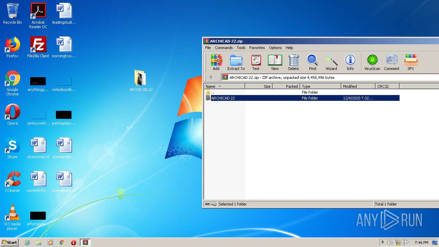The height and width of the screenshot is (247, 439).
Task: Click the View toolbar icon
Action: [x=275, y=62]
